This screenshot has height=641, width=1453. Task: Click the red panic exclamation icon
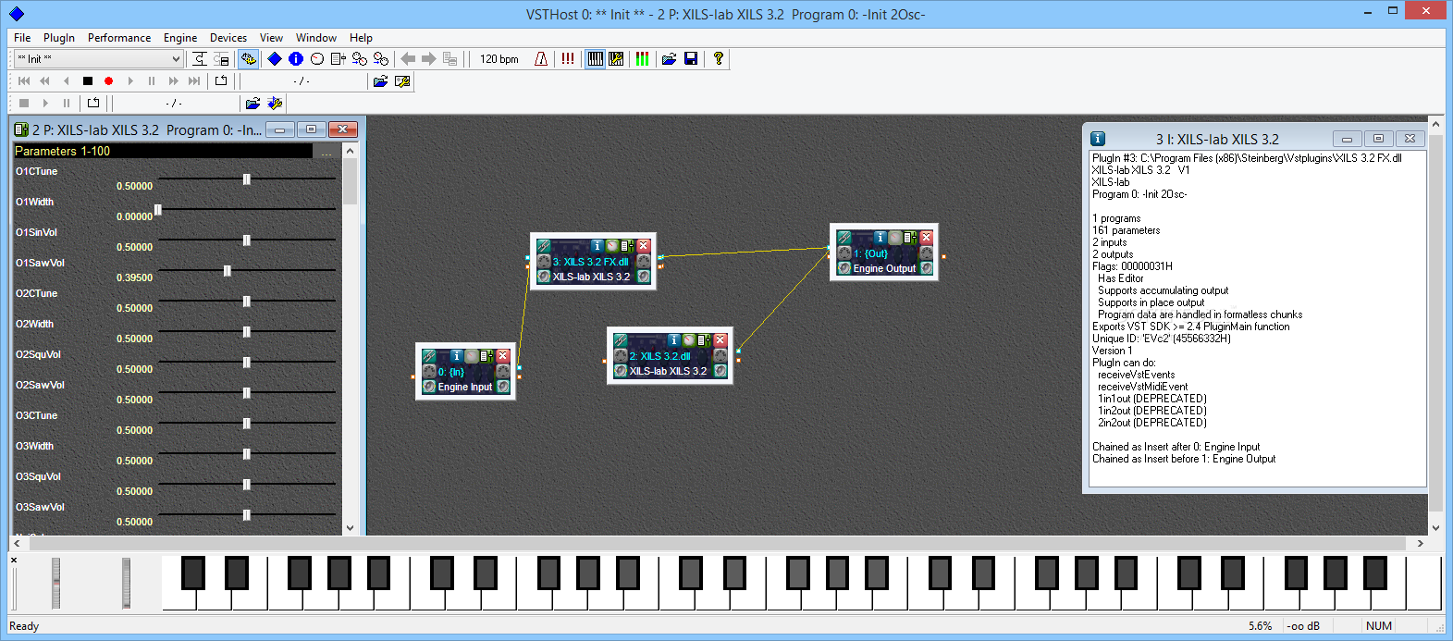tap(567, 58)
